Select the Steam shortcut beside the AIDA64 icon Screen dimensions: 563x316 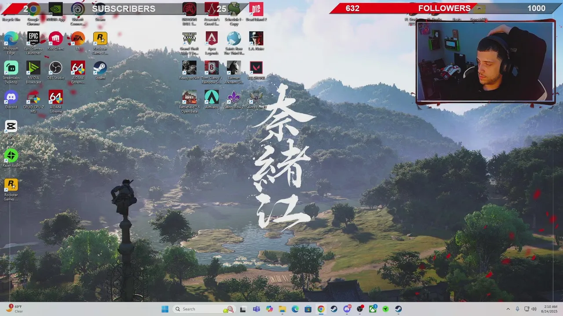tap(100, 71)
